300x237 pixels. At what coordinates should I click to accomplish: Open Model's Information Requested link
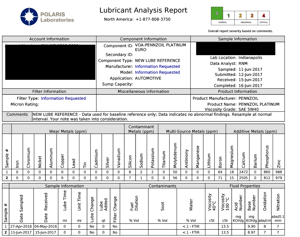[x=157, y=72]
